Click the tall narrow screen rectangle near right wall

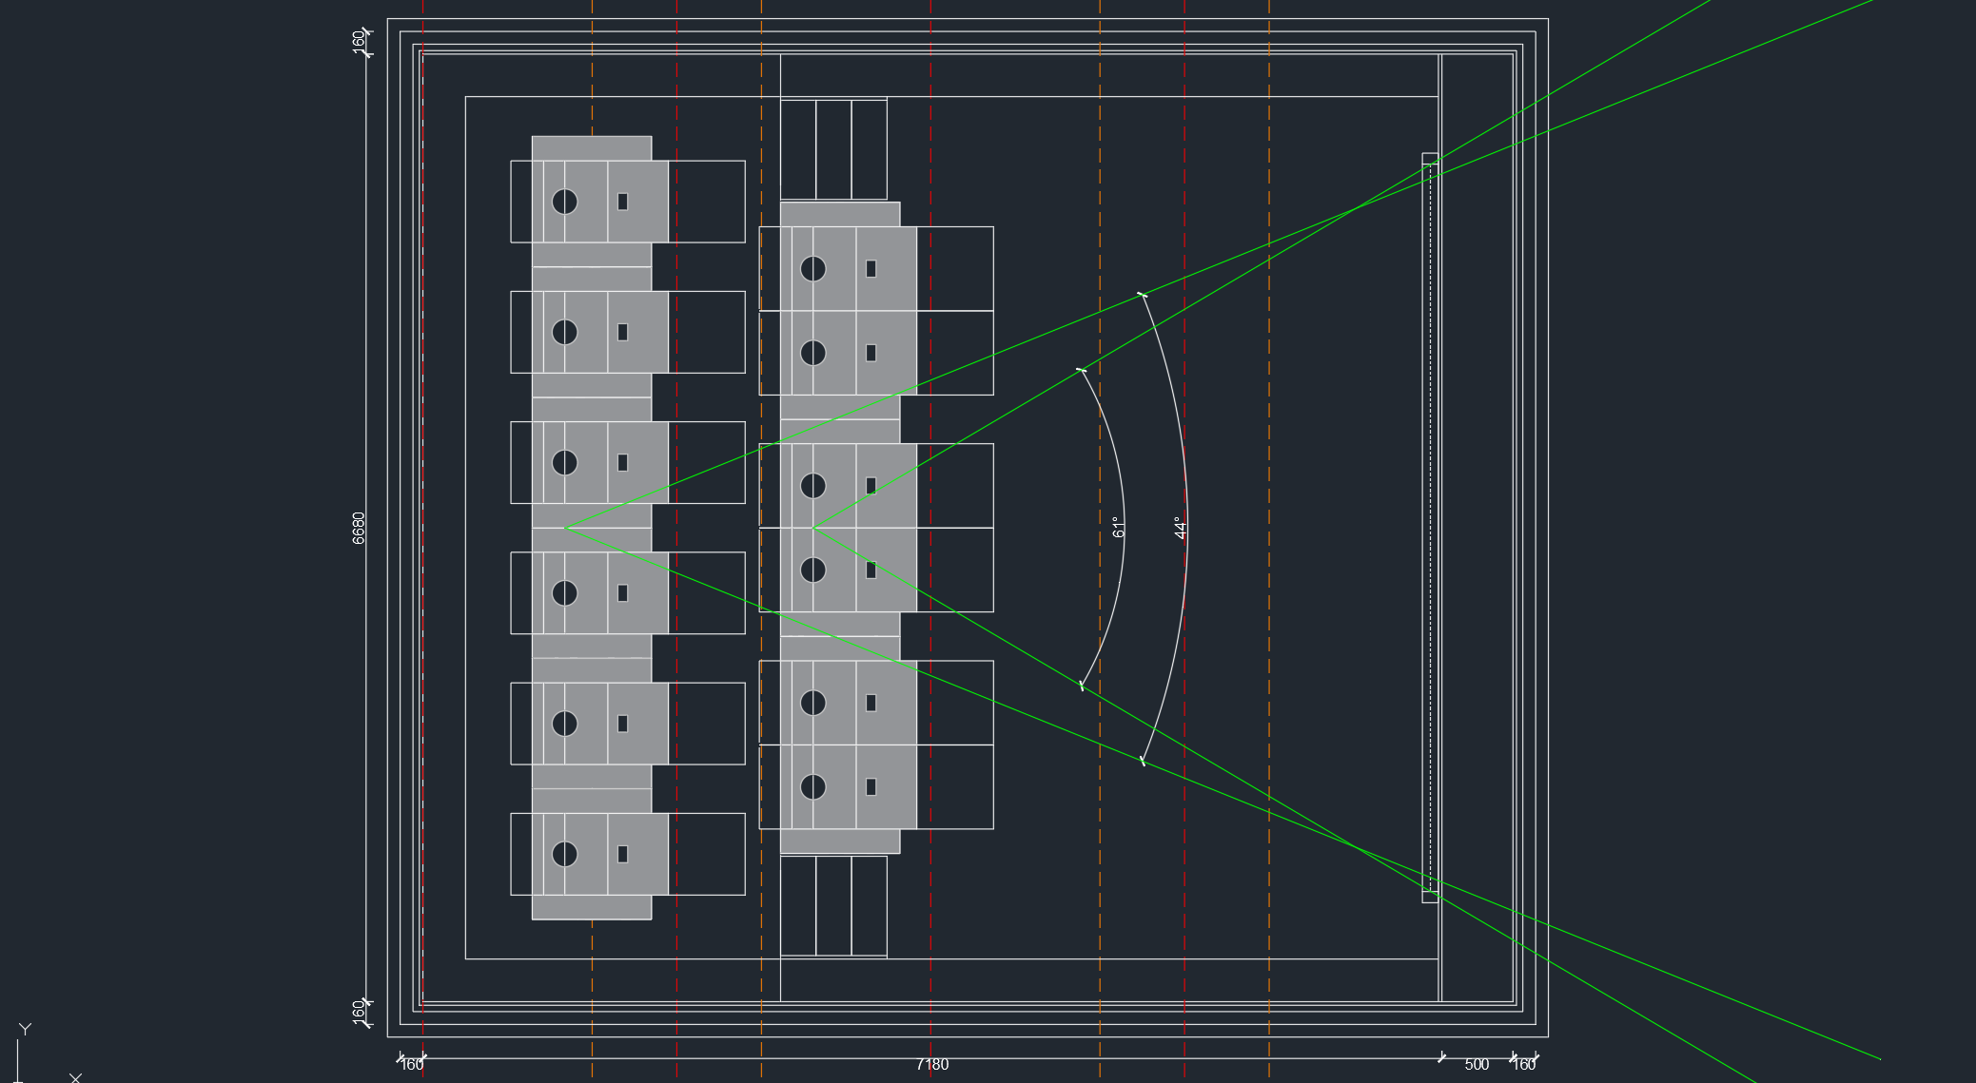pyautogui.click(x=1430, y=528)
